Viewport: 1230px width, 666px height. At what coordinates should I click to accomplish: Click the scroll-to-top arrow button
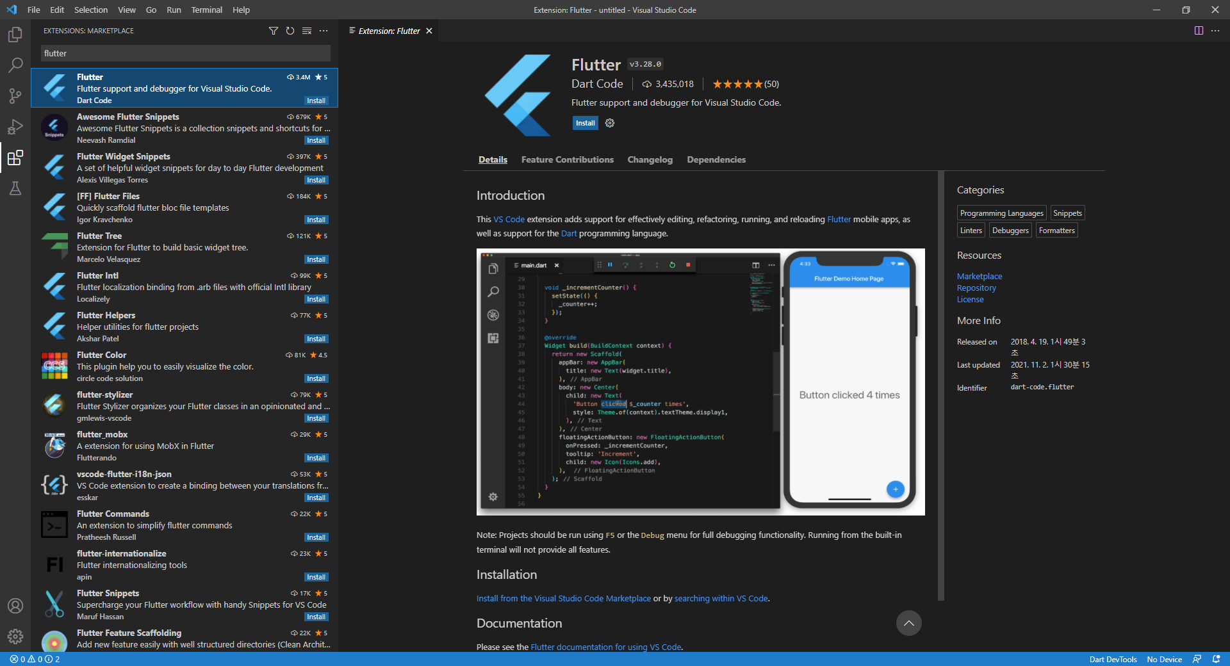point(908,623)
